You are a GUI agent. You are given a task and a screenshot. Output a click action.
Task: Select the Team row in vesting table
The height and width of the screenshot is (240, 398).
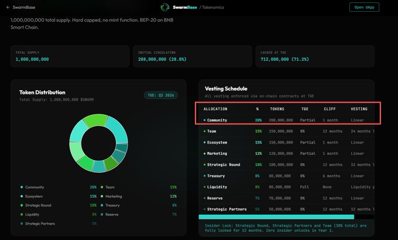287,131
